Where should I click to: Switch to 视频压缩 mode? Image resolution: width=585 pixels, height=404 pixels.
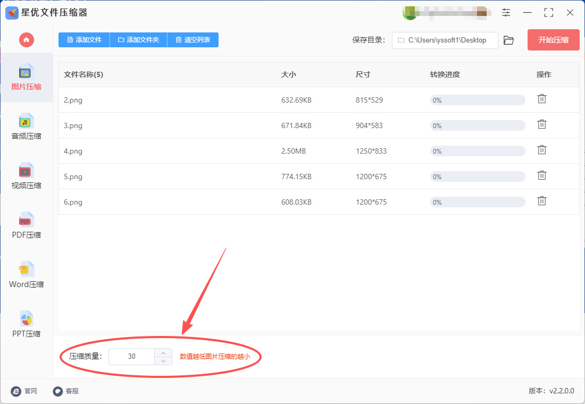(26, 176)
